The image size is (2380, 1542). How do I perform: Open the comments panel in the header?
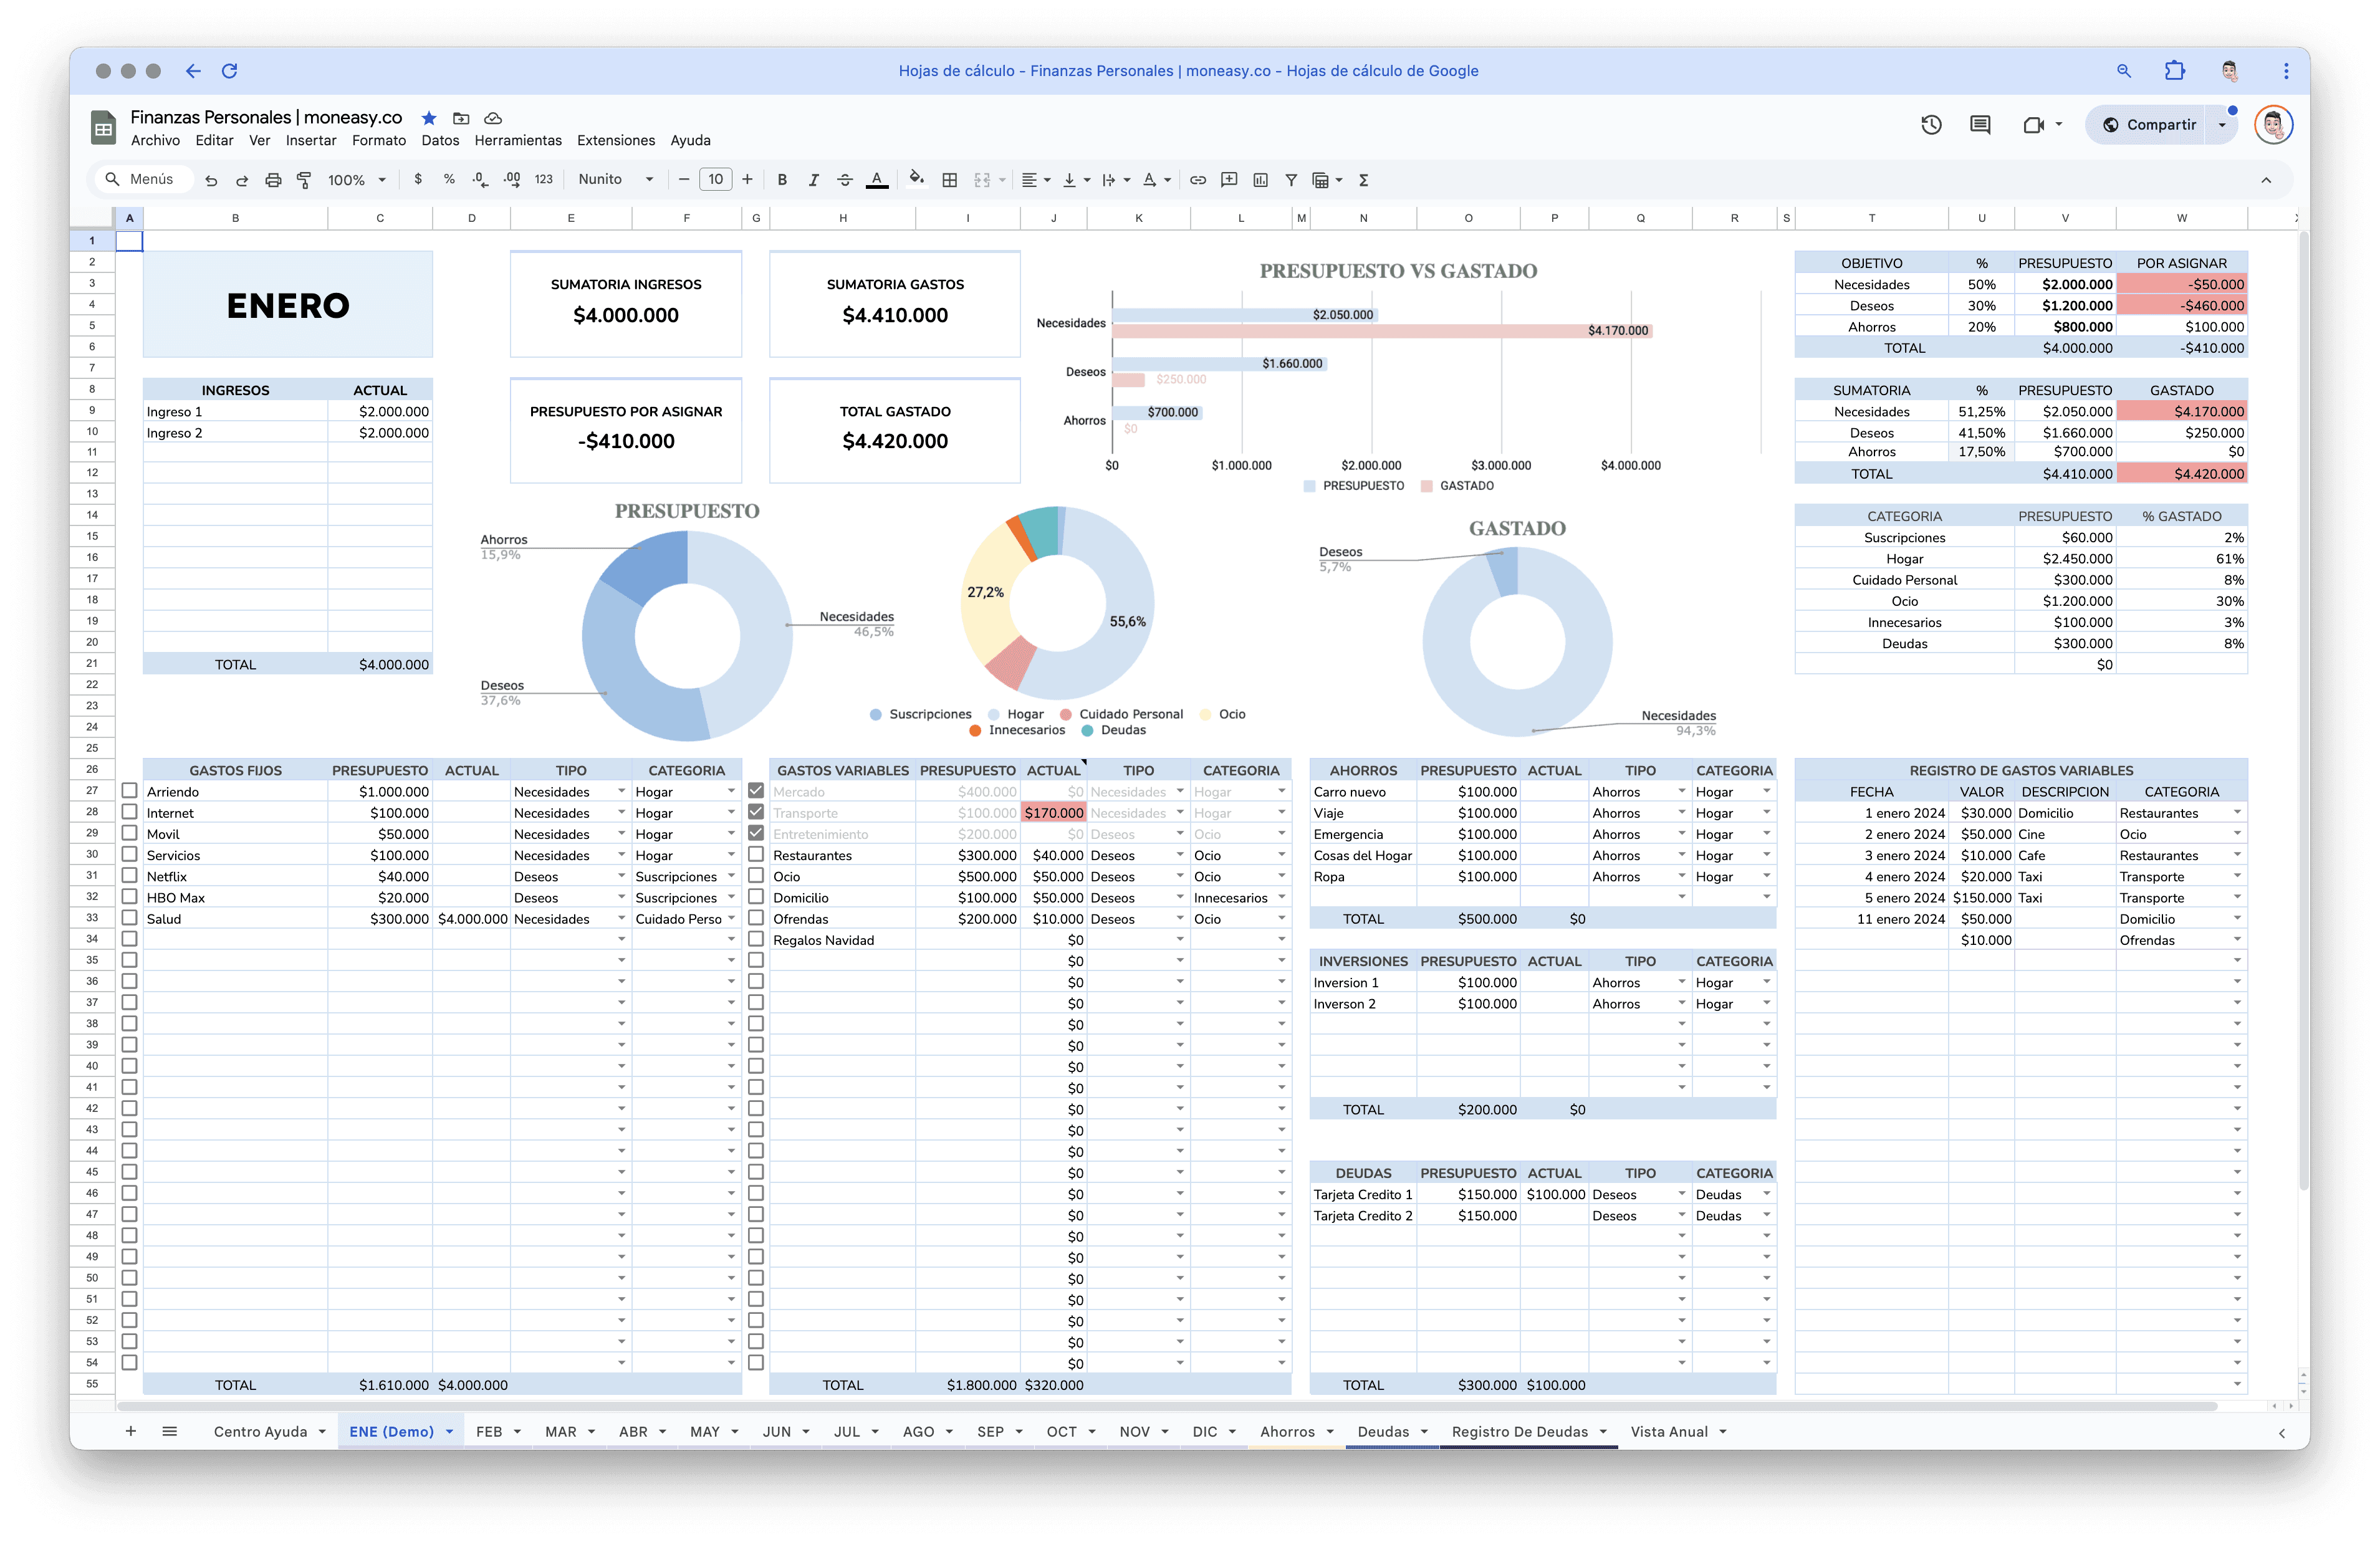1980,125
